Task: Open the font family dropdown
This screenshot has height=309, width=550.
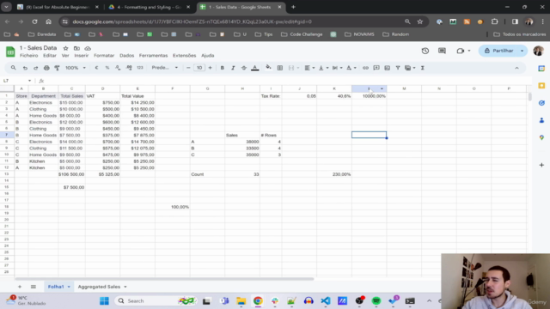Action: pyautogui.click(x=164, y=68)
